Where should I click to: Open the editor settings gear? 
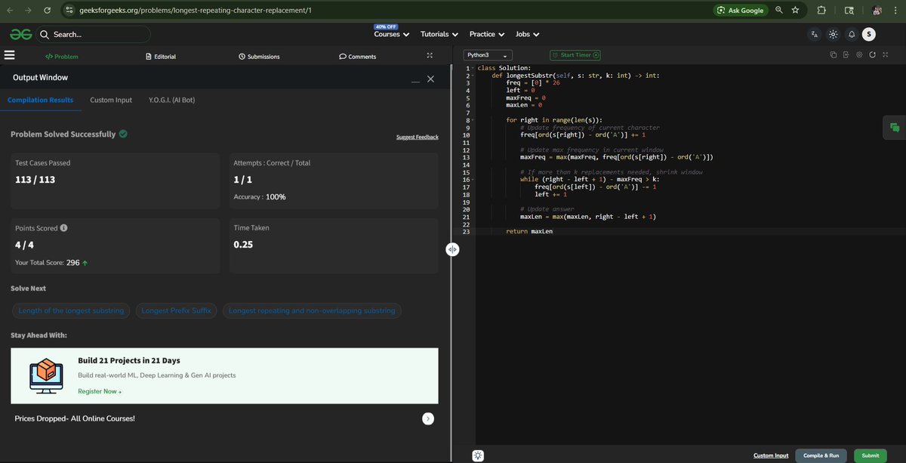click(x=859, y=55)
